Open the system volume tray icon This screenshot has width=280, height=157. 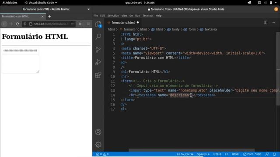pyautogui.click(x=266, y=3)
